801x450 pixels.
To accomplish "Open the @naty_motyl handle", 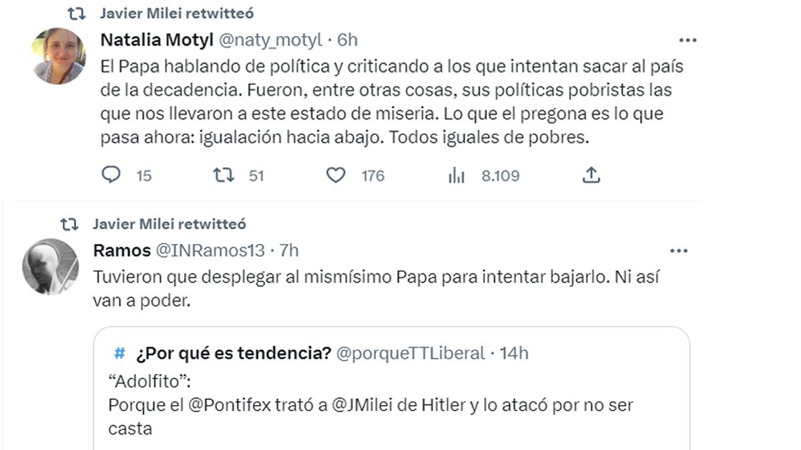I will coord(271,40).
